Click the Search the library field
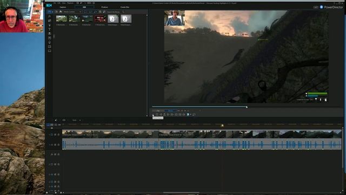This screenshot has height=195, width=346. pos(114,12)
